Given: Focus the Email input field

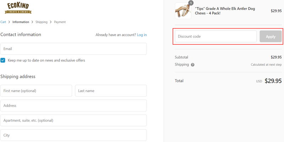Looking at the screenshot, I should click(73, 49).
